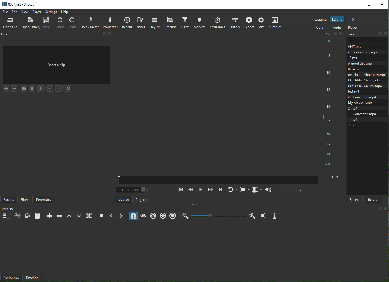389x282 pixels.
Task: Open the Settings menu
Action: 51,12
